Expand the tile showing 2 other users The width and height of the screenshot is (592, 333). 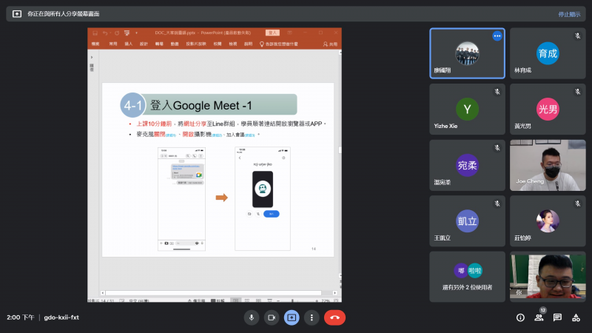(467, 276)
